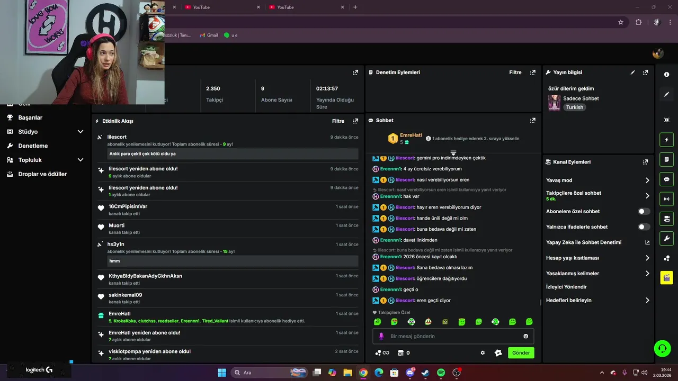Open Droplar ve ödüller in sidebar

point(42,174)
